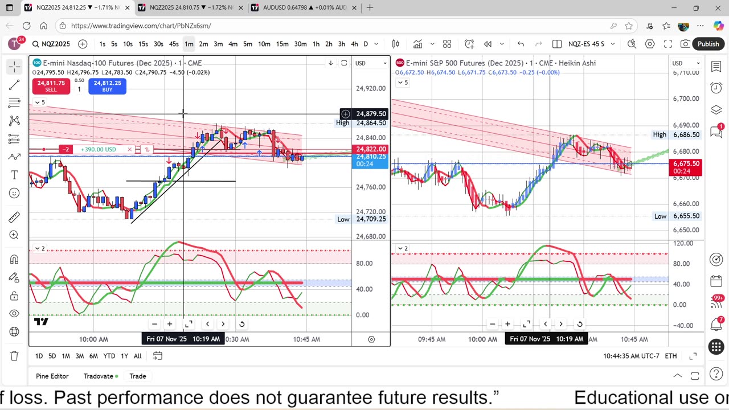Select the 1m timeframe button

point(189,44)
